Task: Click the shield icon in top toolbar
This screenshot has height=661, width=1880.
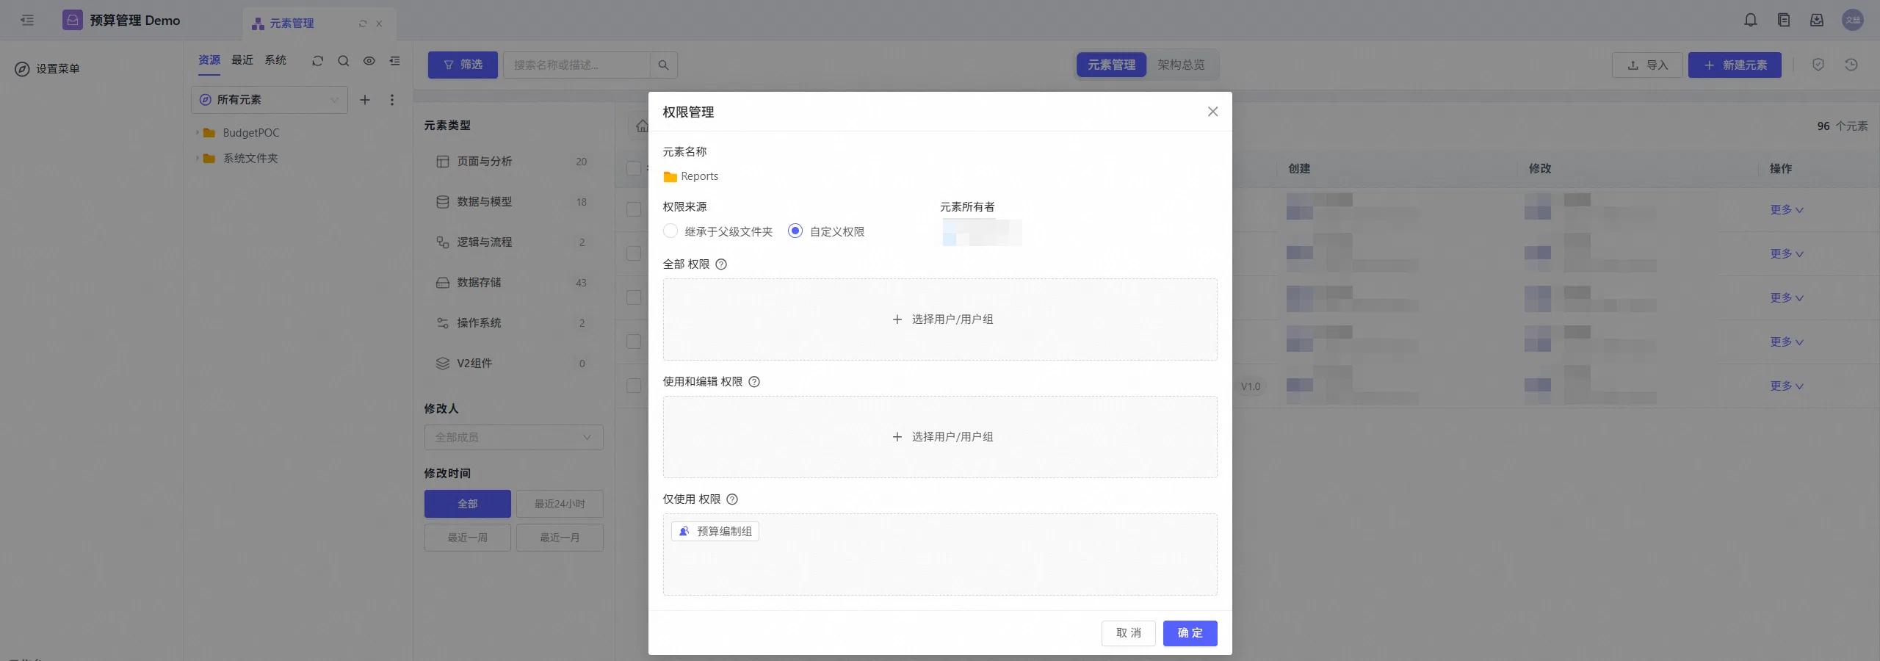Action: click(x=1818, y=65)
